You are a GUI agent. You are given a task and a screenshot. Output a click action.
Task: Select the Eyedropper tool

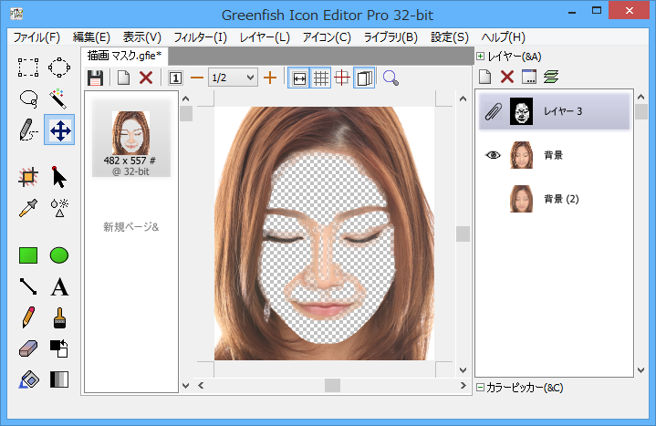[28, 207]
